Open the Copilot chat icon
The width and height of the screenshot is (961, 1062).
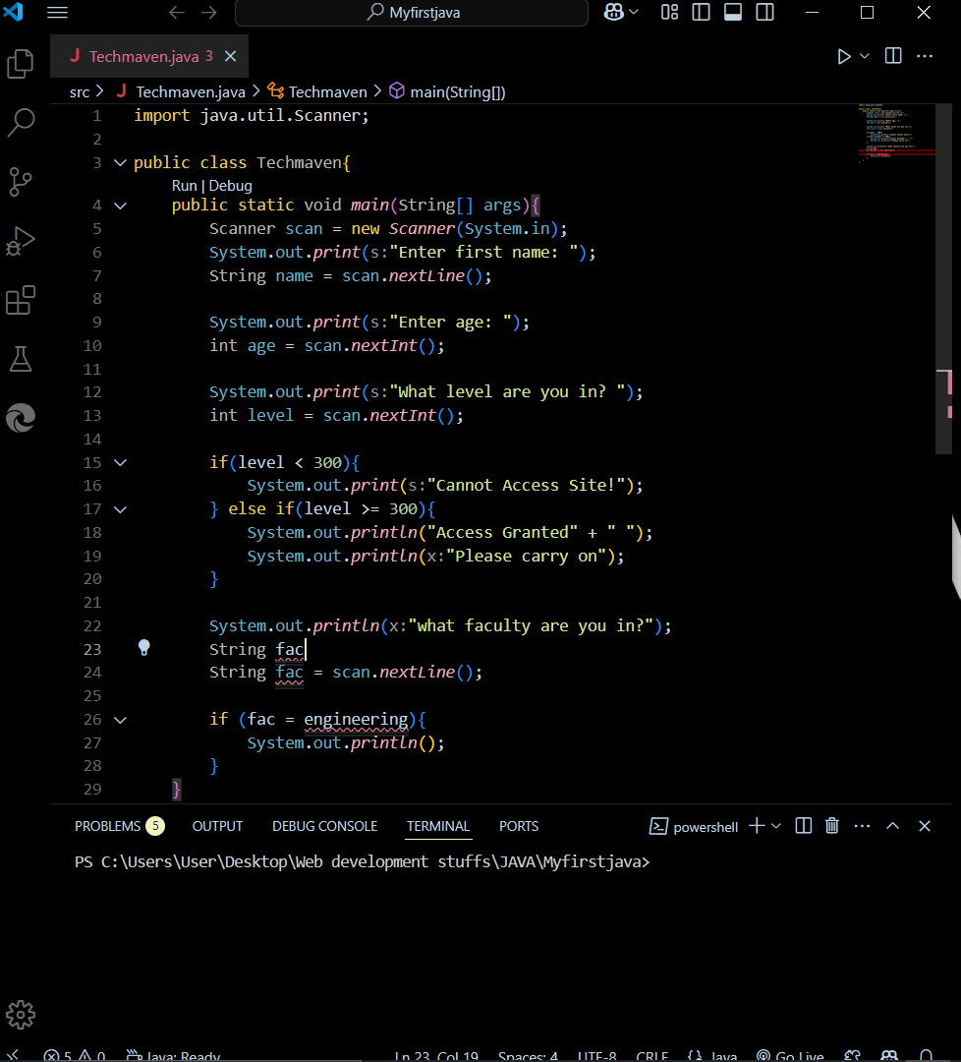[x=614, y=12]
